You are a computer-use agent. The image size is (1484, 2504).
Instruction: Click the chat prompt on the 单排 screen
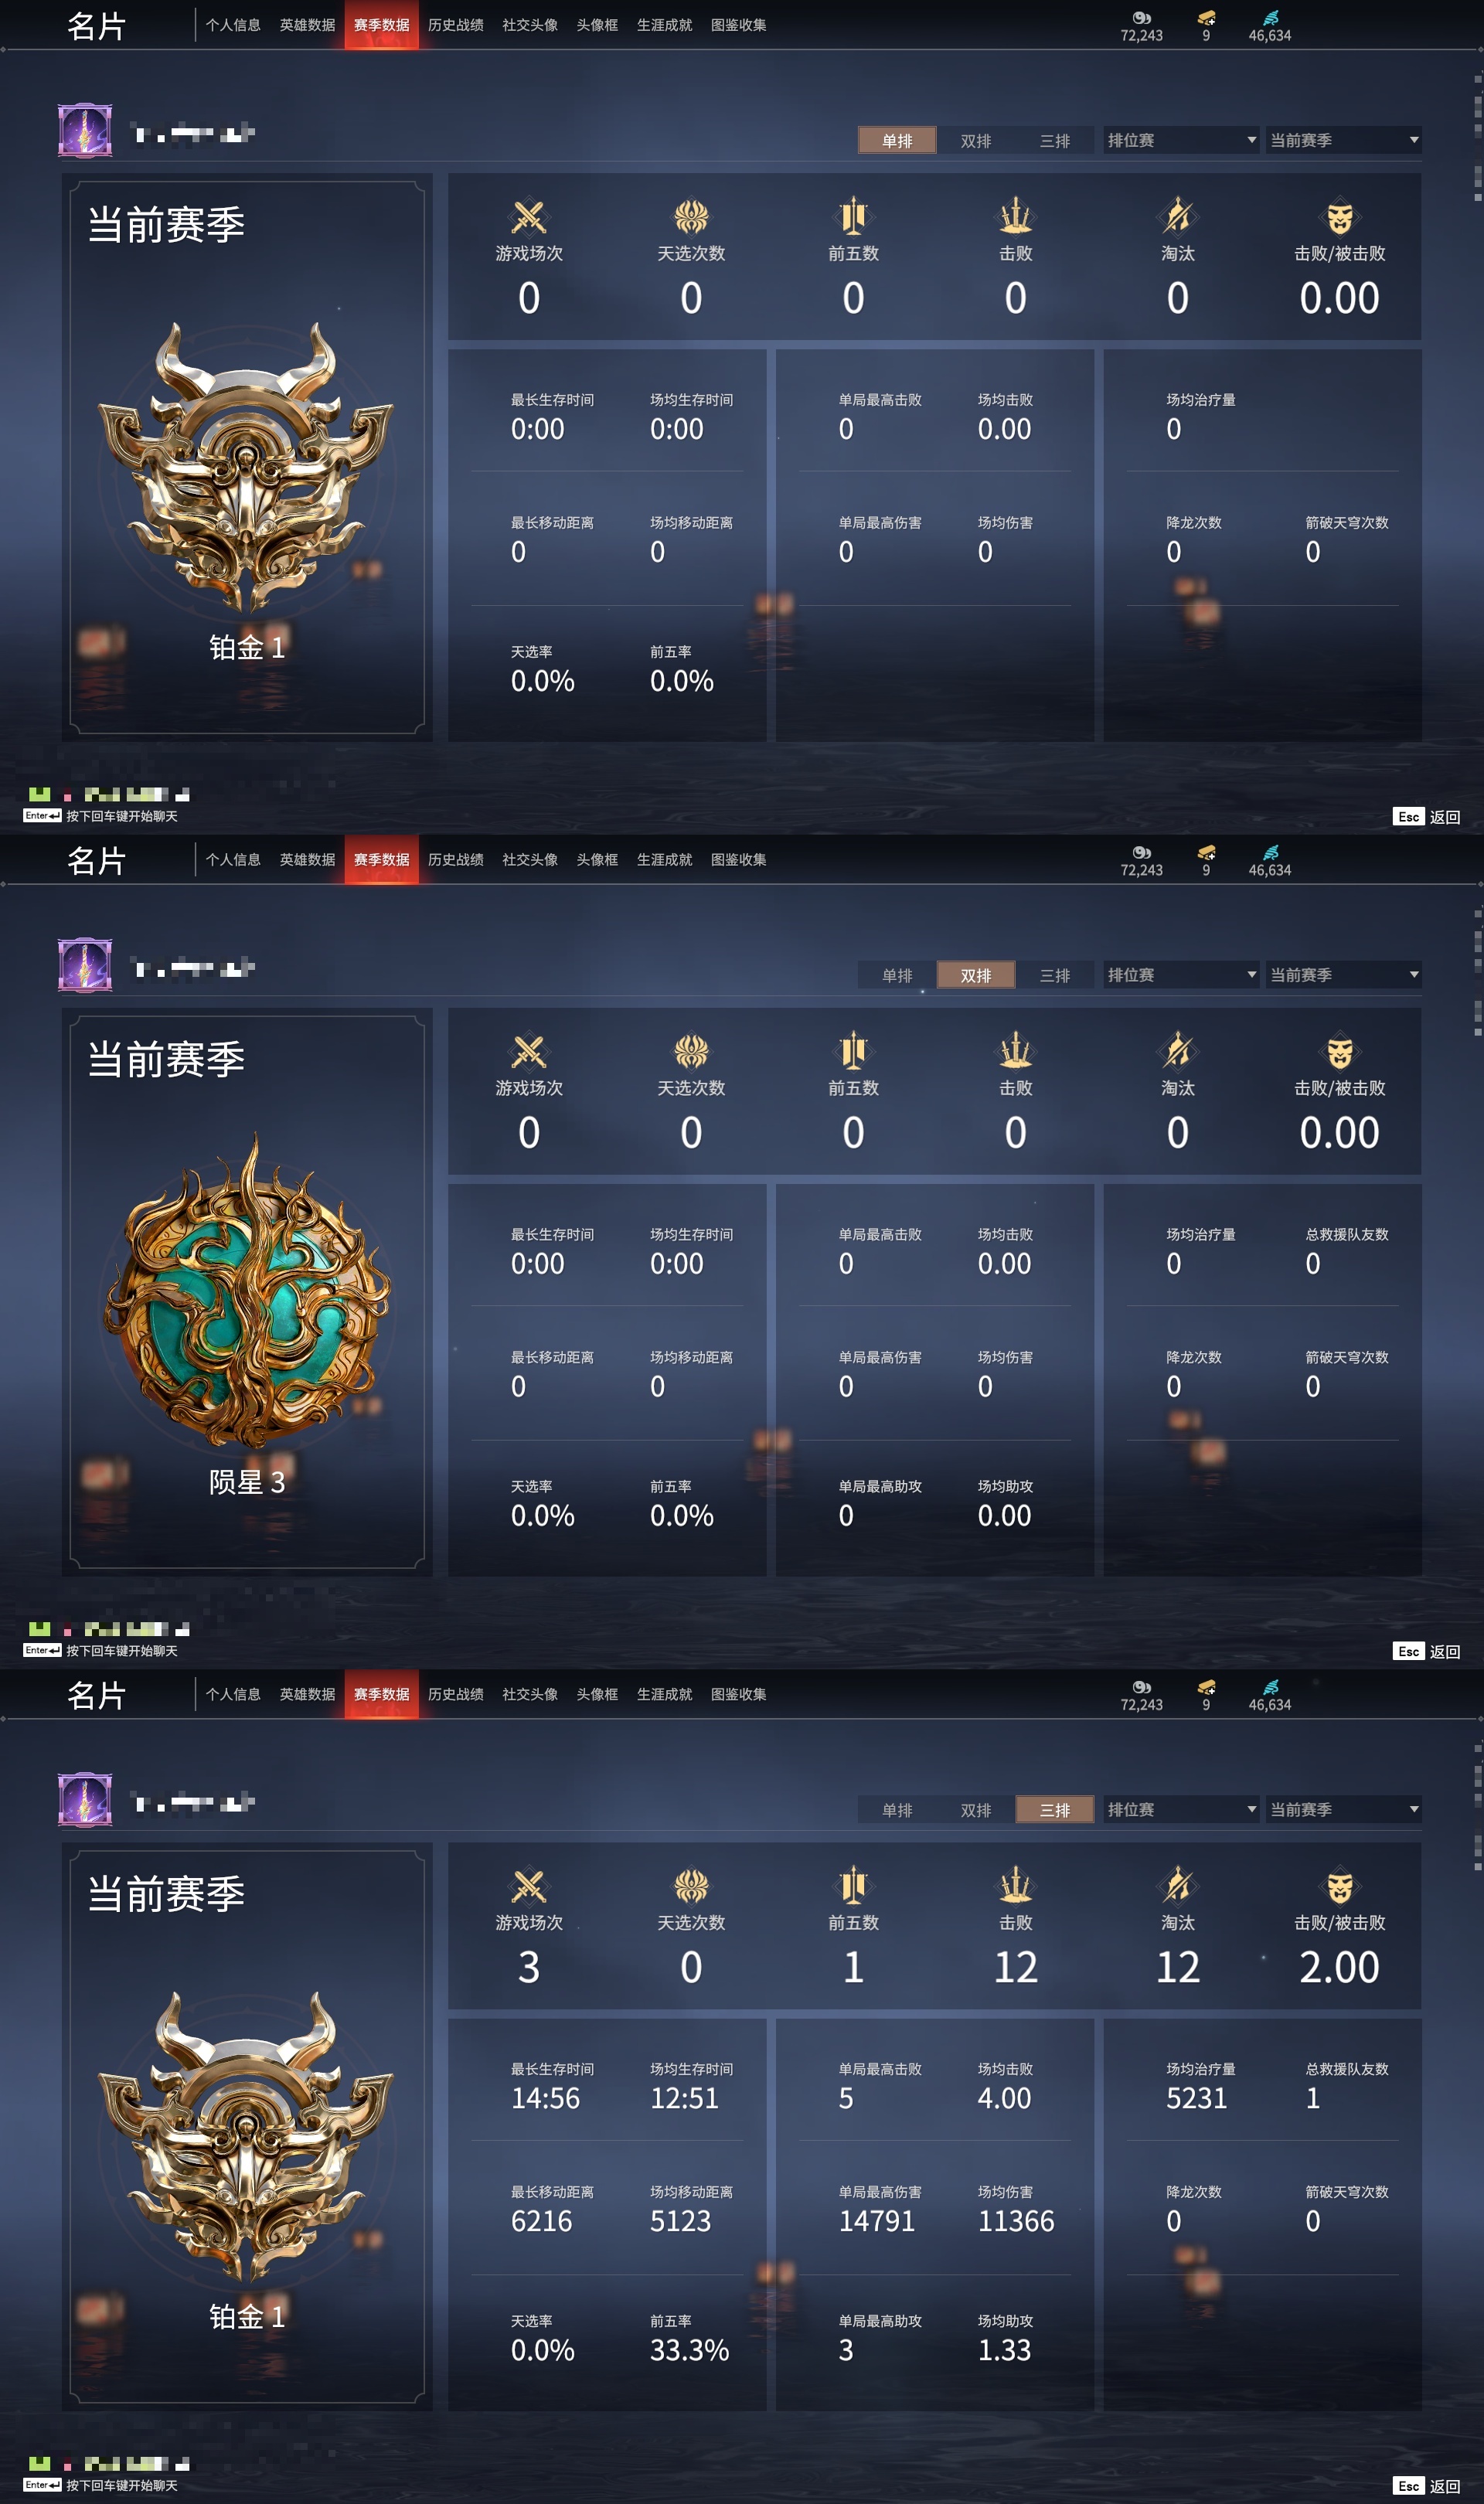(x=101, y=815)
